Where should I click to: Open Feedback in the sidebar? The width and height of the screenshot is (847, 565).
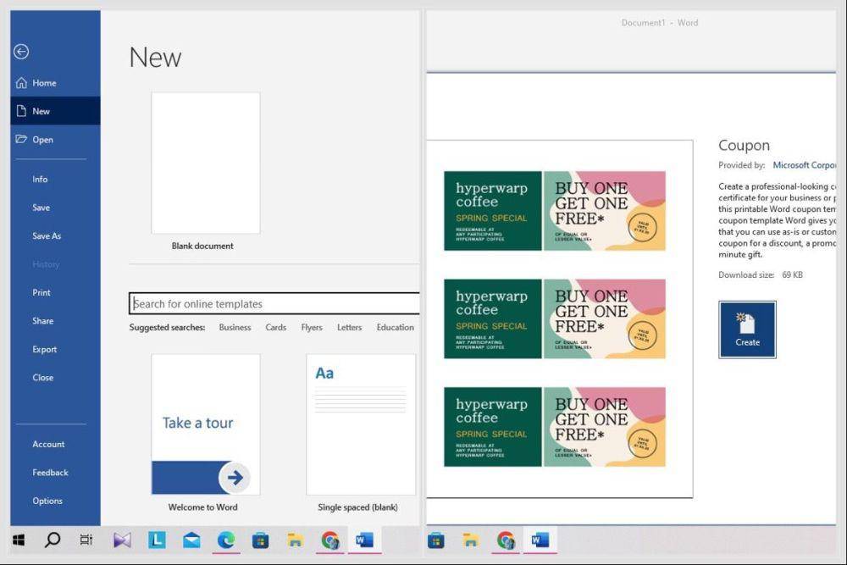50,472
